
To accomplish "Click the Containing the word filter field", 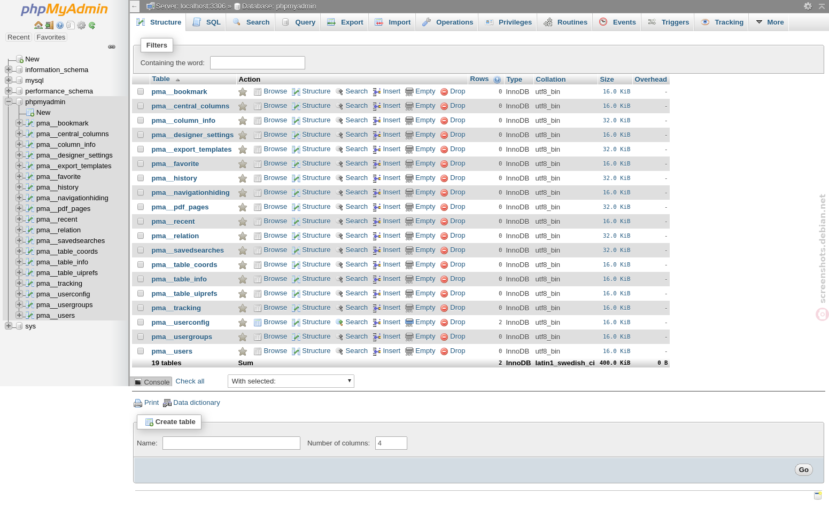I will (x=258, y=63).
